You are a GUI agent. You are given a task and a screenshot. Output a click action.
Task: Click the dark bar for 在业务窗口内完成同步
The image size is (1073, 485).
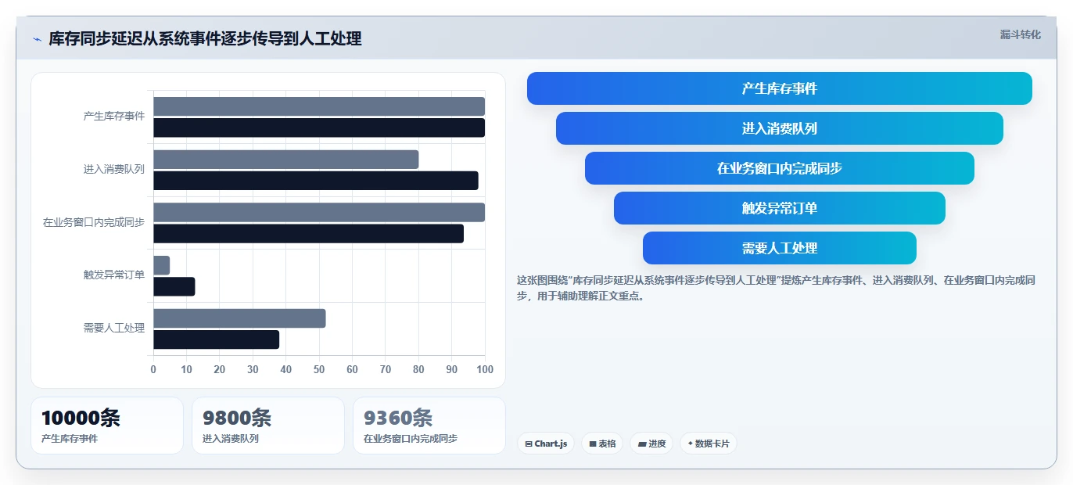(308, 234)
